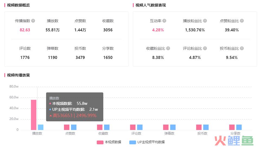Click 视频人气数据表现 section heading
Image resolution: width=260 pixels, height=147 pixels.
[x=150, y=5]
